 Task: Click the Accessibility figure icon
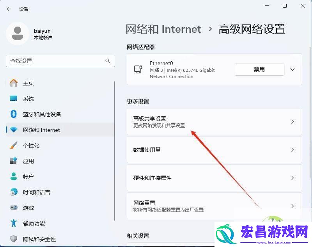[x=14, y=223]
